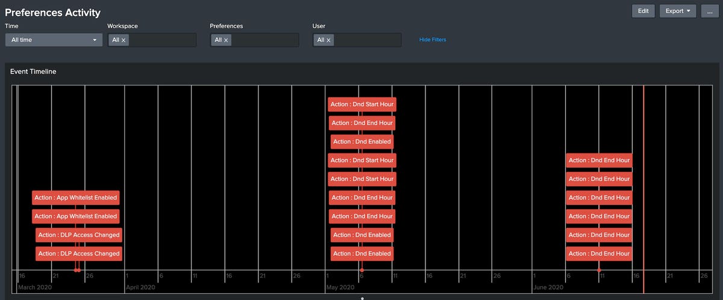Click the Hide Filters link
Image resolution: width=723 pixels, height=300 pixels.
tap(433, 40)
